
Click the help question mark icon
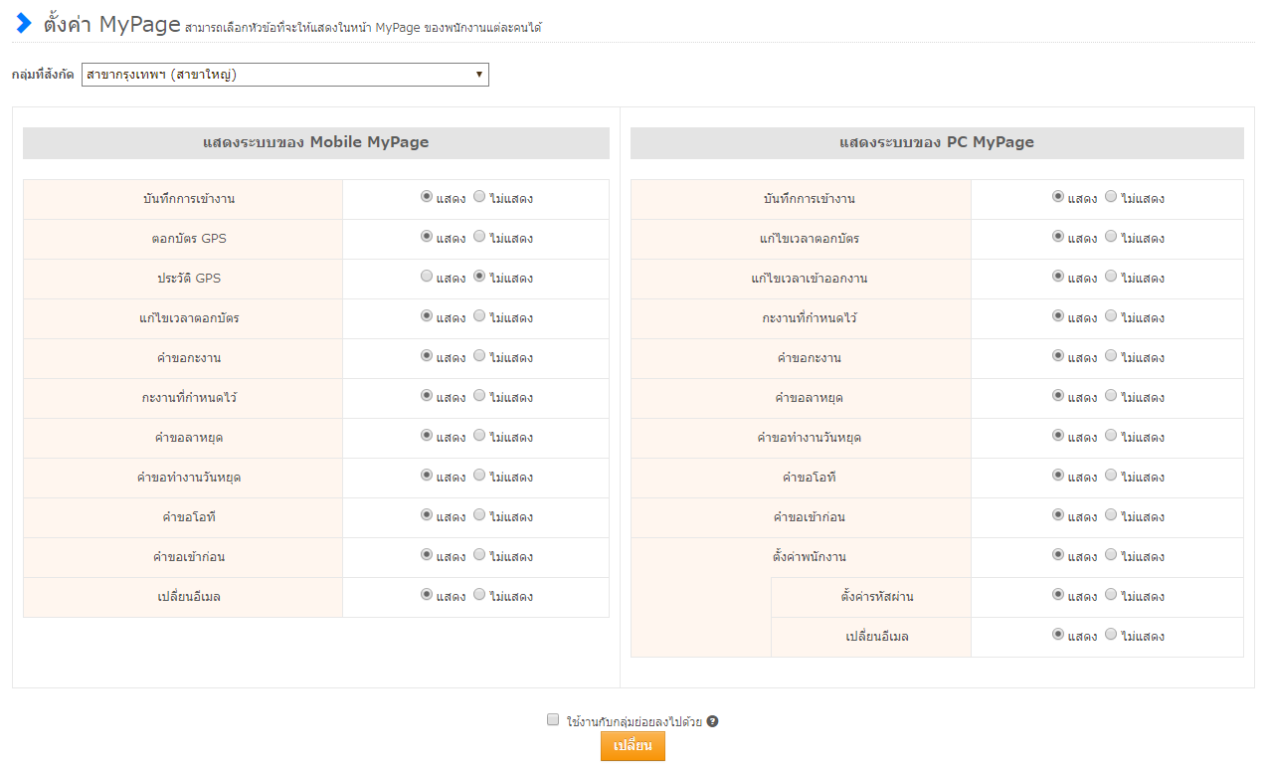click(x=713, y=721)
